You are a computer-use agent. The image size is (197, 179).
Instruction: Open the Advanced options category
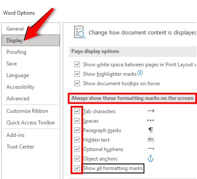pos(31,99)
